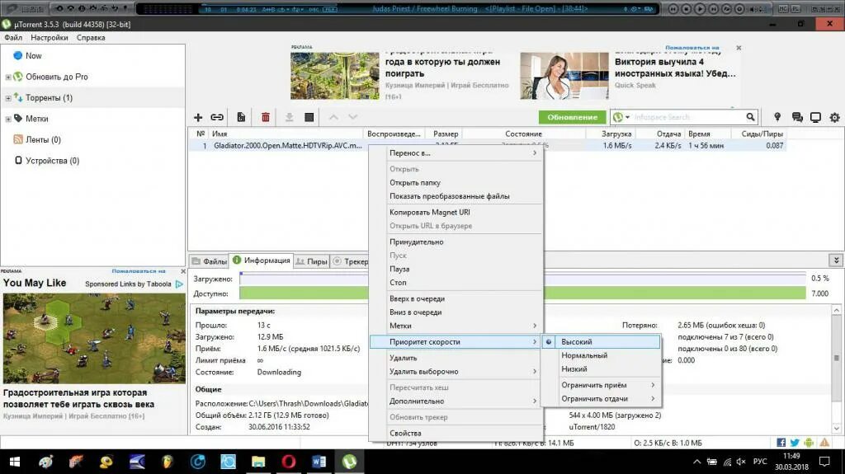Move torrent up in queue arrow
The image size is (845, 474).
coord(333,117)
